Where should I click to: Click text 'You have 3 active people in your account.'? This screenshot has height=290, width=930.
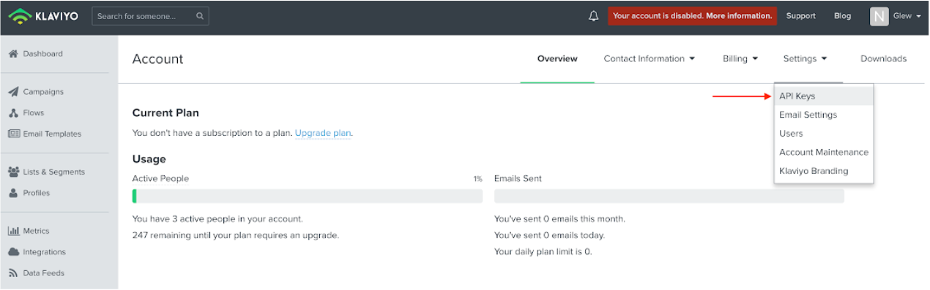(x=217, y=218)
